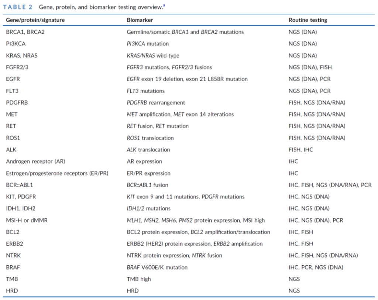Click the "BRAF V600E/K mutation" biomarker text

coord(157,267)
